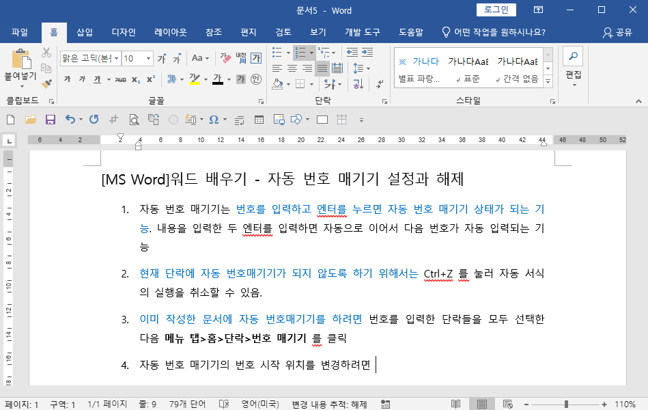Align text left
The width and height of the screenshot is (648, 410).
277,68
